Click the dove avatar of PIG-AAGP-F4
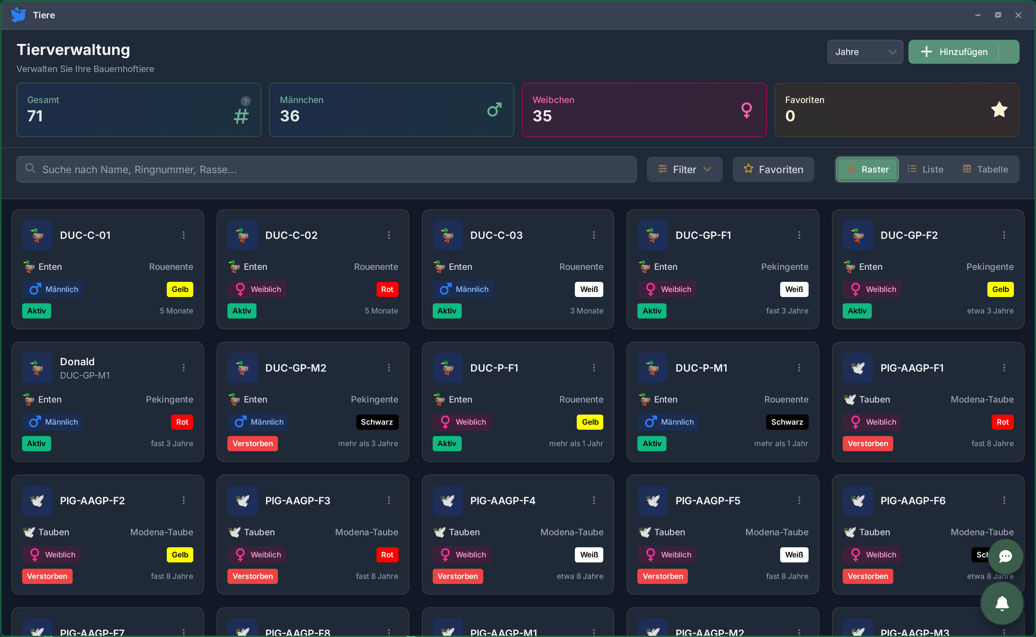1036x637 pixels. pyautogui.click(x=447, y=500)
